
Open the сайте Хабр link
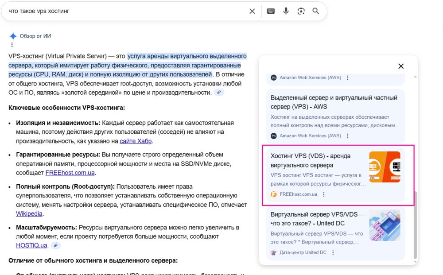pos(136,141)
